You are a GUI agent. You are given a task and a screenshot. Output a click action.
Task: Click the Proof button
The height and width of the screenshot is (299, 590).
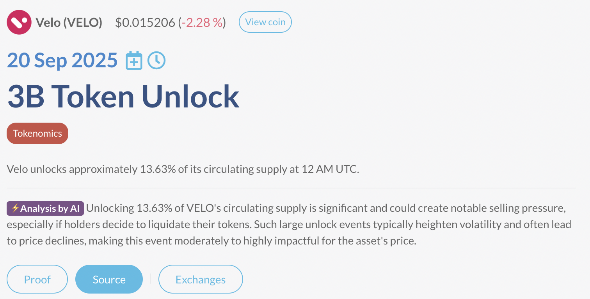pyautogui.click(x=37, y=279)
